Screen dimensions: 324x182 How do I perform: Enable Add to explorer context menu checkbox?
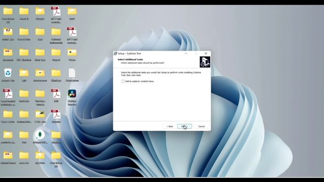click(x=123, y=81)
